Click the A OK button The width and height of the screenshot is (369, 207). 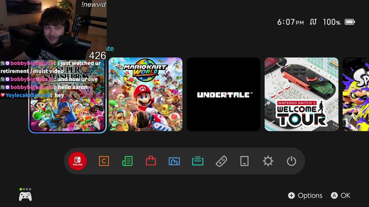341,195
